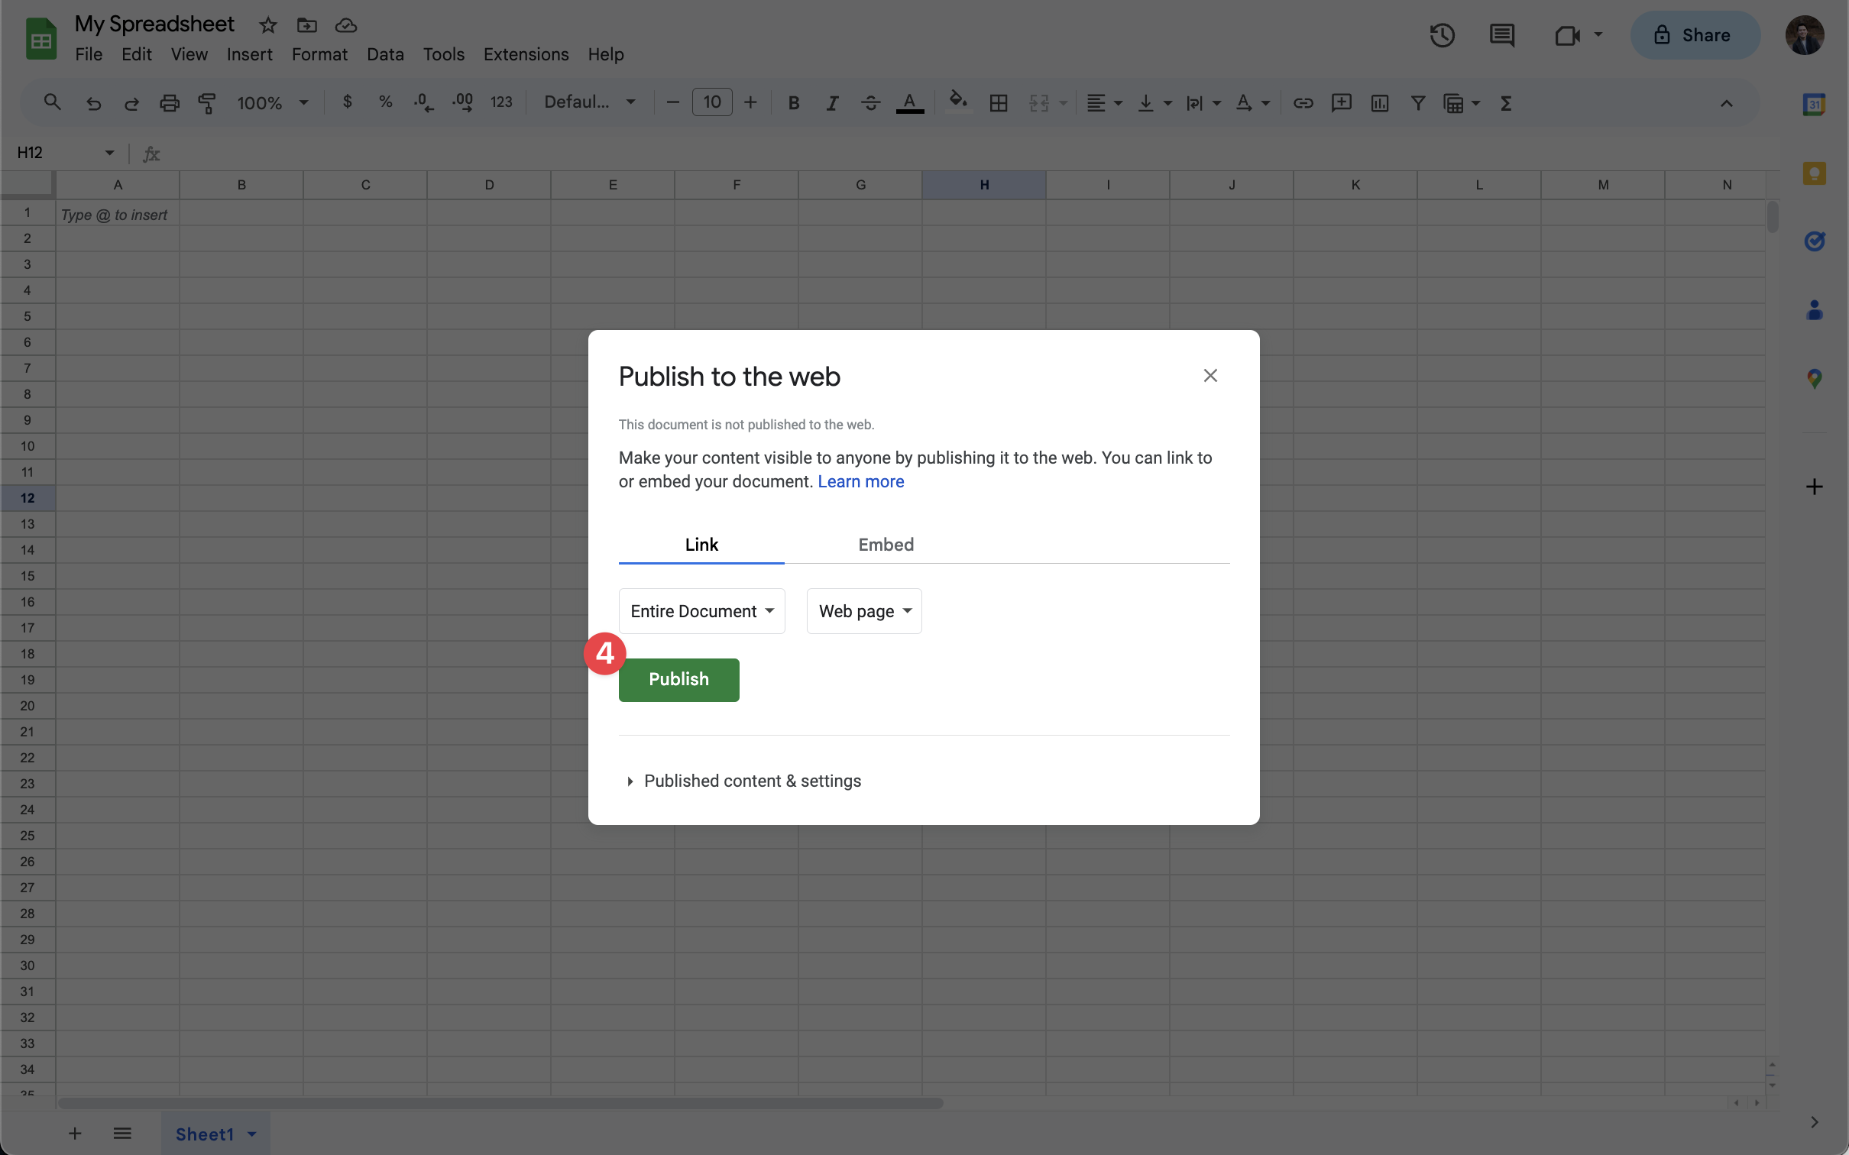Switch to the Embed tab
Viewport: 1849px width, 1155px height.
click(886, 545)
